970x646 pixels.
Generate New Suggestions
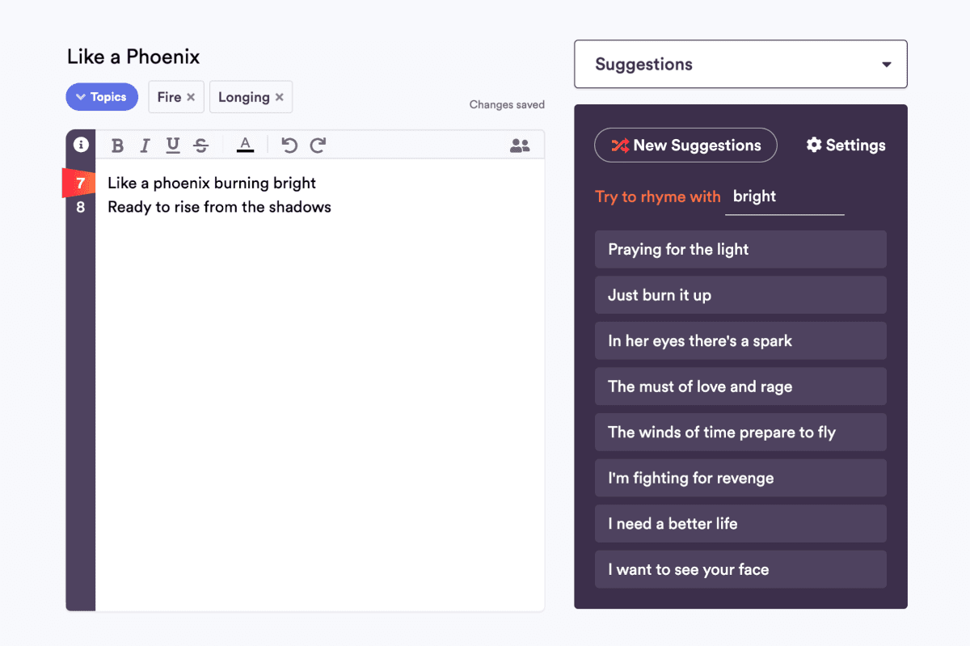point(685,146)
